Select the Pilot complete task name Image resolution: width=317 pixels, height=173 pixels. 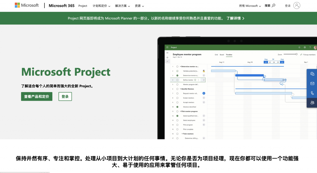[188, 129]
